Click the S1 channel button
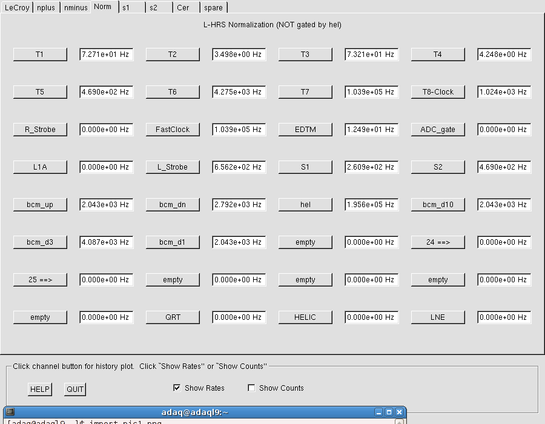545x424 pixels. (x=305, y=167)
